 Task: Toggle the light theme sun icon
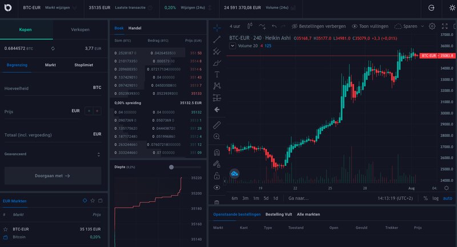coord(452,8)
